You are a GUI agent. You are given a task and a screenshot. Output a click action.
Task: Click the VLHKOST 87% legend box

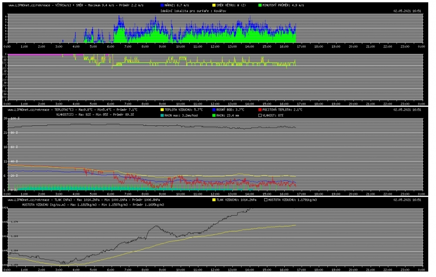[x=260, y=115]
